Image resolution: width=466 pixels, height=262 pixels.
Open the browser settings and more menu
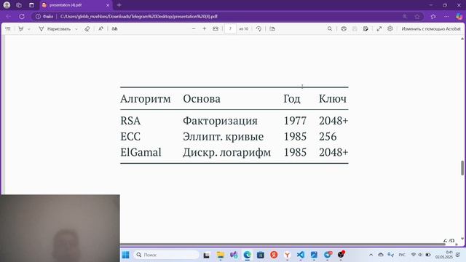(x=446, y=16)
